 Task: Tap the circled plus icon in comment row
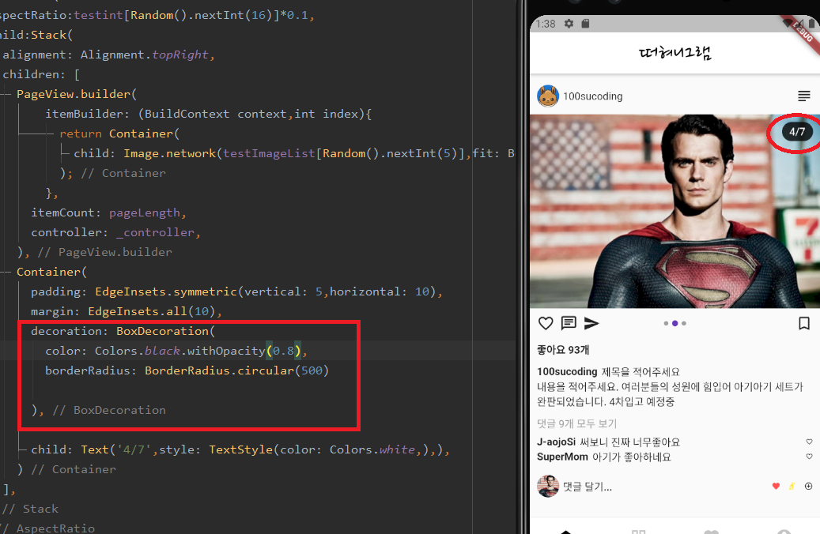click(808, 487)
